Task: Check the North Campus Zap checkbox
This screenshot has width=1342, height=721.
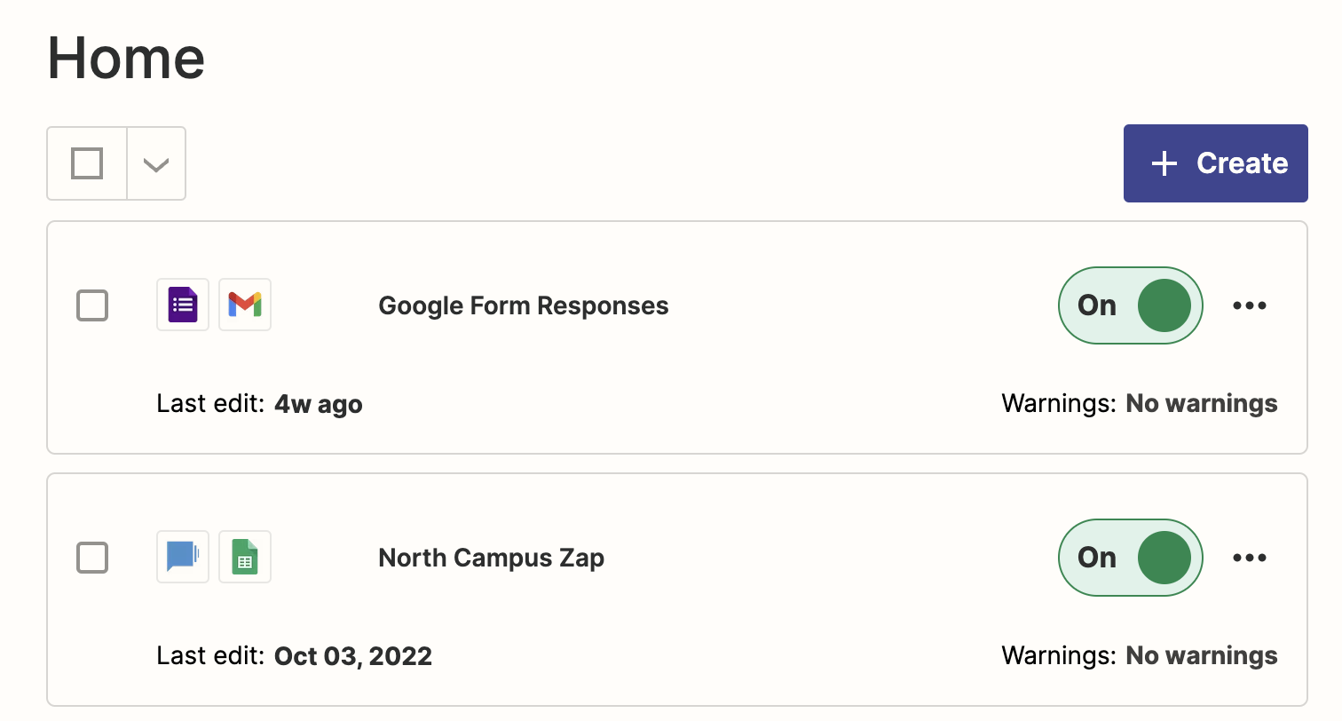Action: [x=92, y=558]
